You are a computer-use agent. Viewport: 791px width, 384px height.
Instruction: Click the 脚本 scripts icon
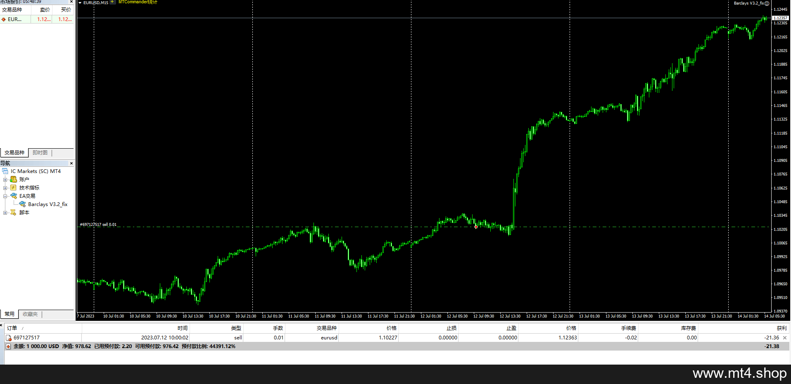[x=13, y=212]
